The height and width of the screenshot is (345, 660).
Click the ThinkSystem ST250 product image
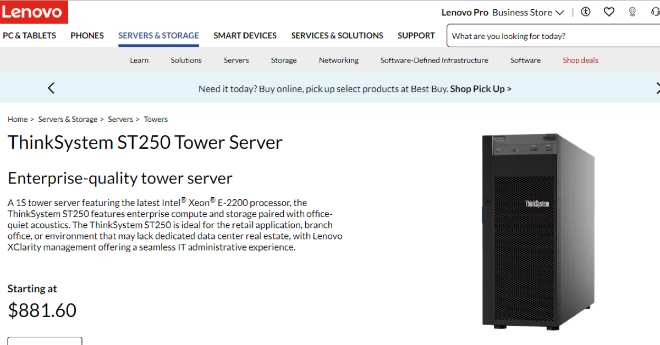[537, 231]
